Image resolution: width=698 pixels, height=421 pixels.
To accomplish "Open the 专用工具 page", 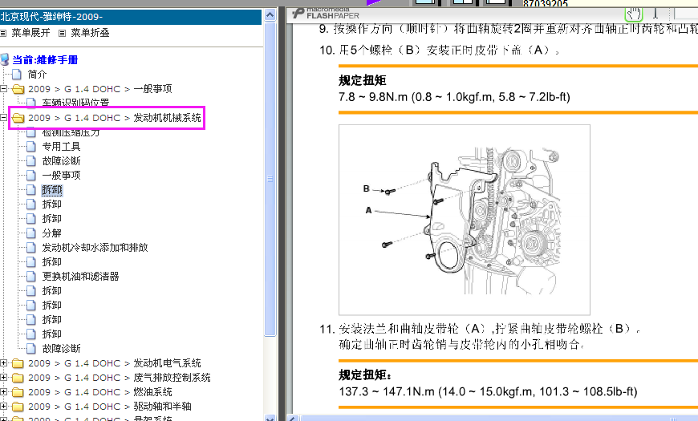I will point(61,147).
